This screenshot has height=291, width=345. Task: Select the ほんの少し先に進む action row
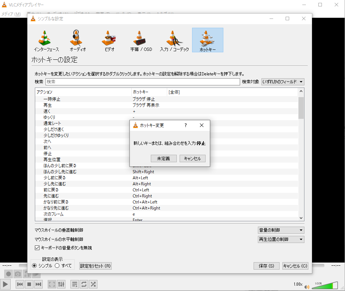click(x=166, y=172)
